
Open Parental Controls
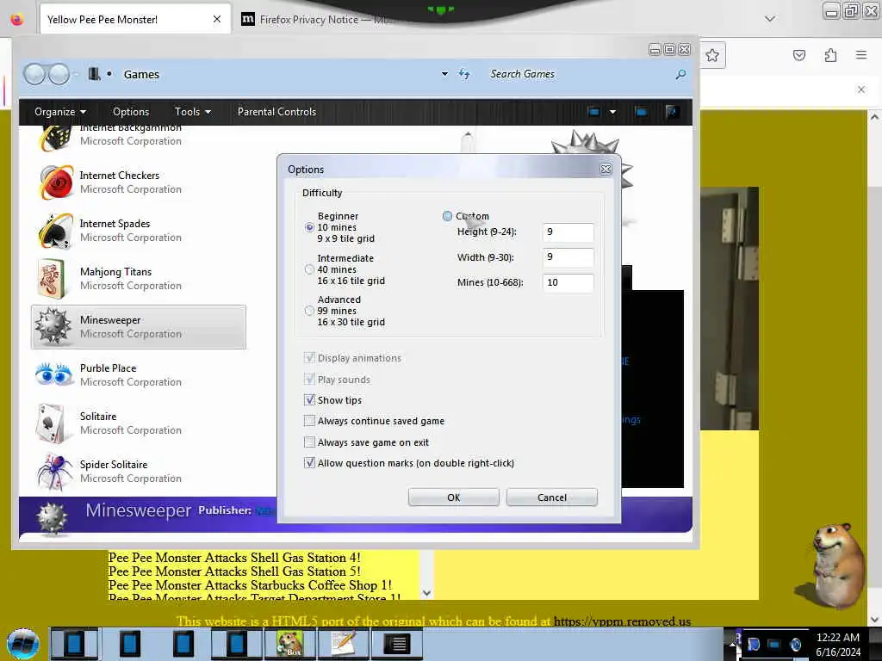click(276, 112)
